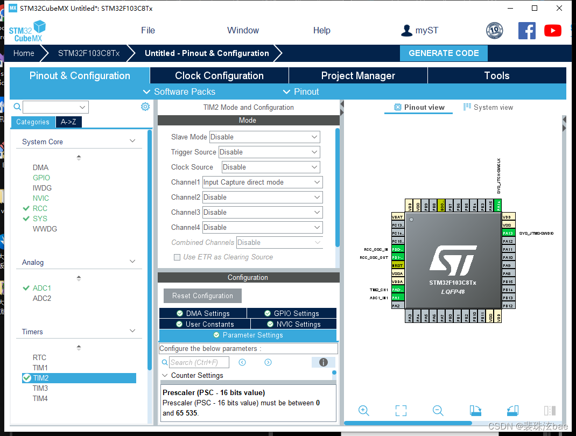Switch to System view
Screen dimensions: 576x436
pos(488,107)
